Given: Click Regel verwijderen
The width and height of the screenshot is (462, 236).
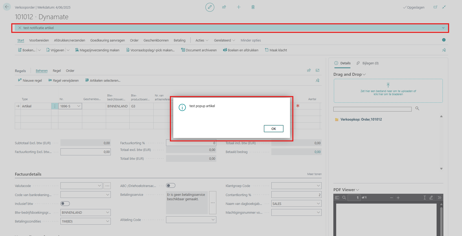Looking at the screenshot, I should [x=64, y=80].
